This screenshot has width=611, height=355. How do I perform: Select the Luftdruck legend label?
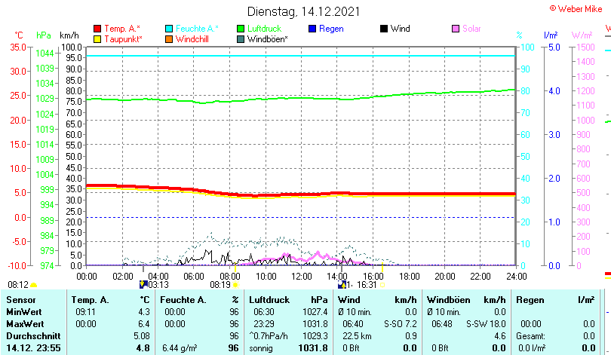264,29
